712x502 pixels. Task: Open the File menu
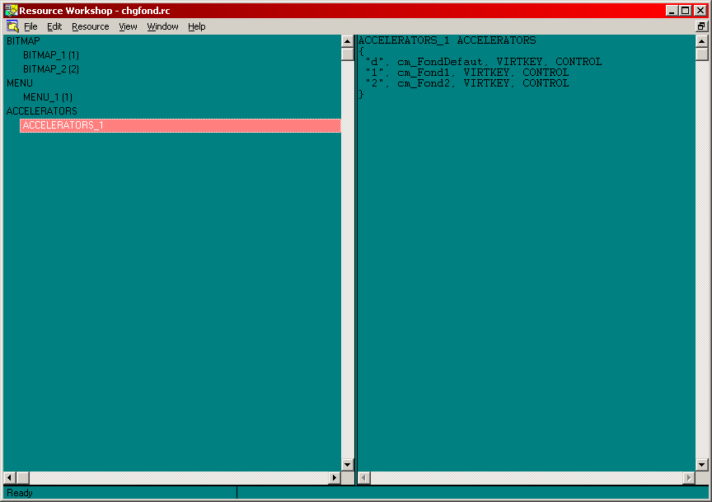pos(30,26)
